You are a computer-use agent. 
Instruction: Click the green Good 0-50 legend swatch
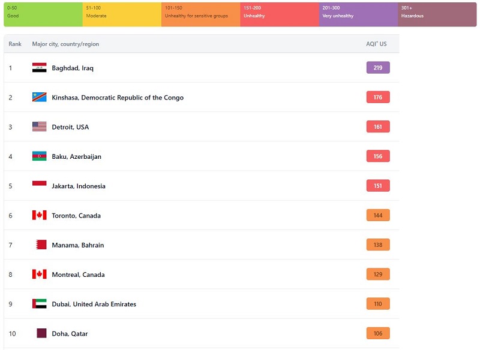[x=43, y=14]
